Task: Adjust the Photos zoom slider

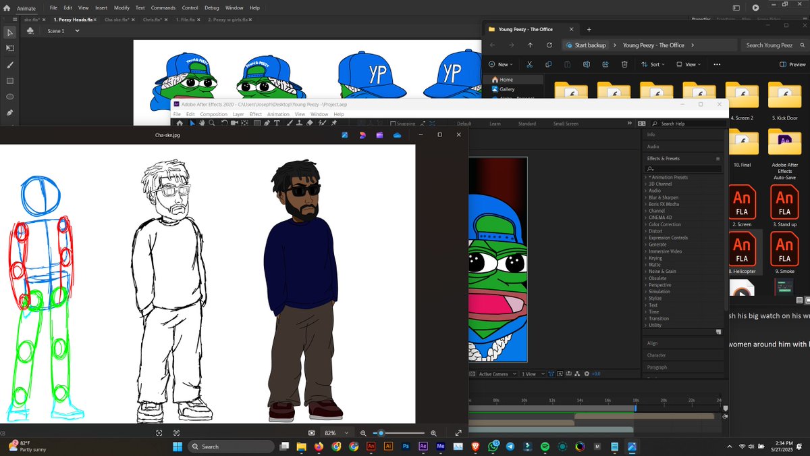Action: (x=381, y=433)
